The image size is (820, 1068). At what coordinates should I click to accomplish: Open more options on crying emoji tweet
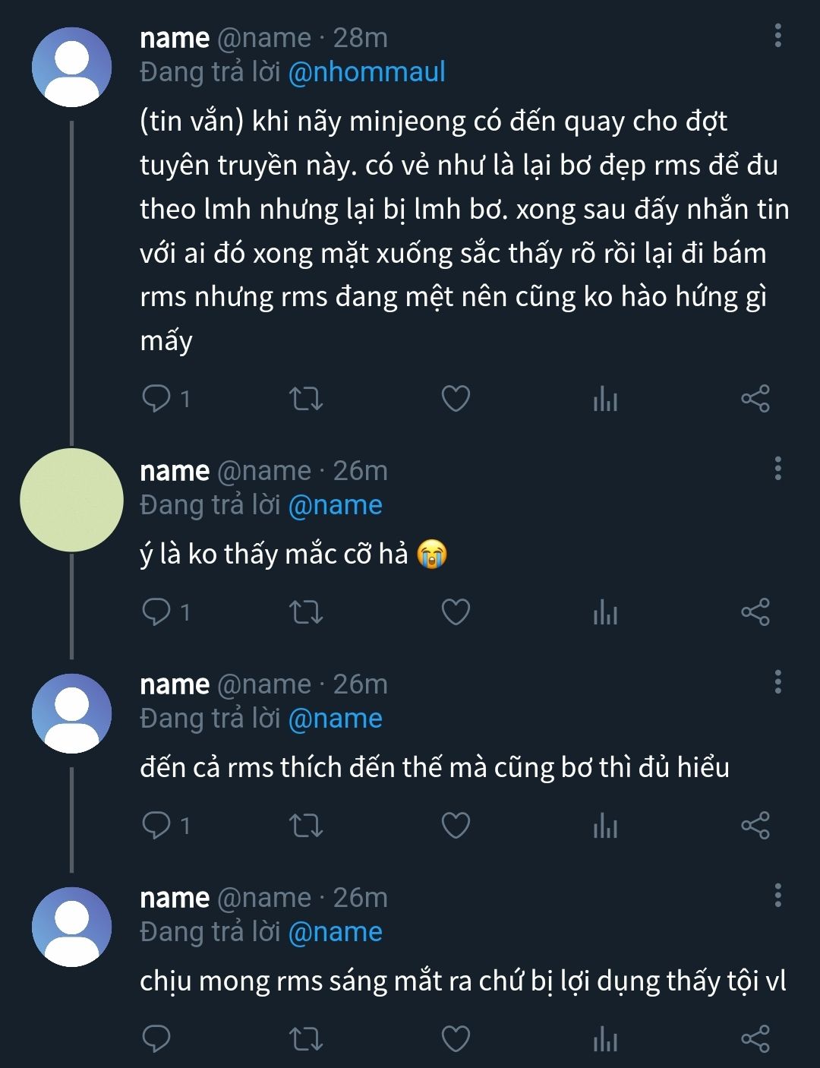click(777, 469)
